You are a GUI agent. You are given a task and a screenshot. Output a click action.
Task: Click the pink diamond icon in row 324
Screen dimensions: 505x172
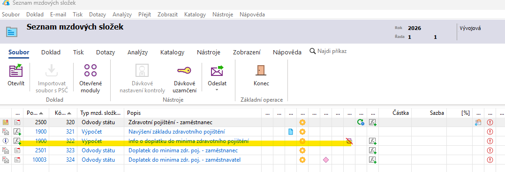325,160
